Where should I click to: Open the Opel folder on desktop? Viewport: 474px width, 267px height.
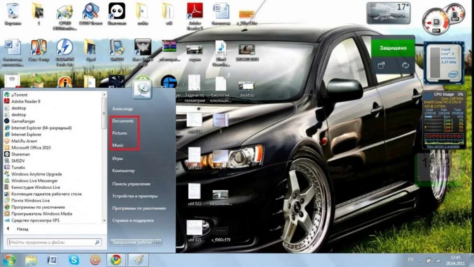tap(91, 50)
